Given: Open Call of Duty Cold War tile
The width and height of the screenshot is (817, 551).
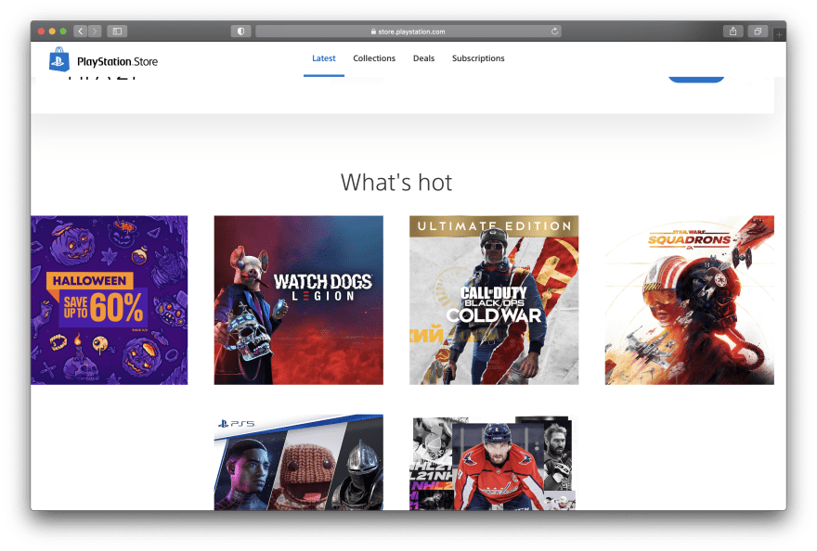Looking at the screenshot, I should [494, 300].
